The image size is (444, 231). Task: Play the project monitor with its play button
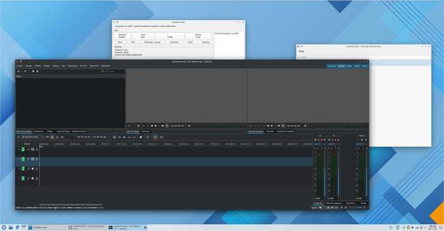tap(272, 126)
